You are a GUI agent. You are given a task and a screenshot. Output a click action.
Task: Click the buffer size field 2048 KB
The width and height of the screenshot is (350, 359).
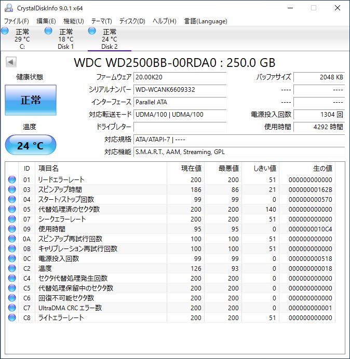(x=319, y=77)
